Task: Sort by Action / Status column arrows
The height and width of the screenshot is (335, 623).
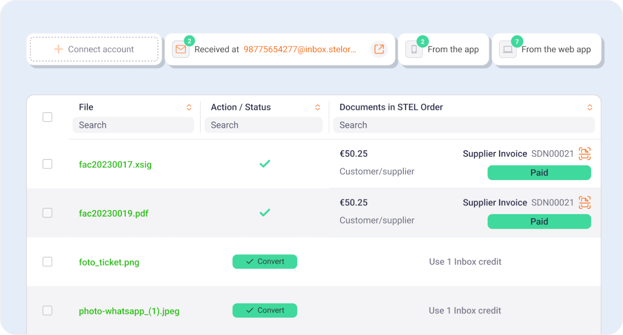Action: point(318,107)
